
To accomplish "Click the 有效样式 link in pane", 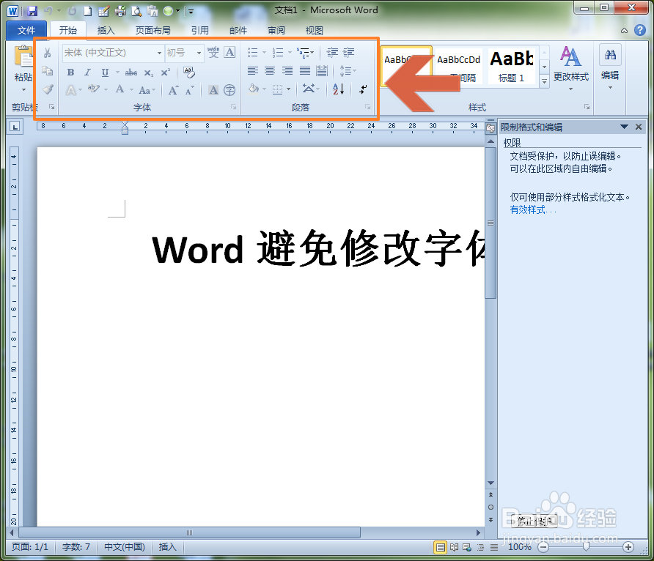I will coord(534,209).
